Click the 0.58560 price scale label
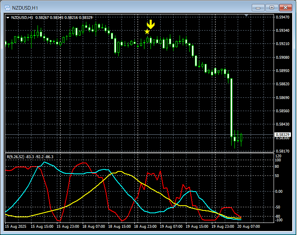Screen dimensions: 297x235 282,111
